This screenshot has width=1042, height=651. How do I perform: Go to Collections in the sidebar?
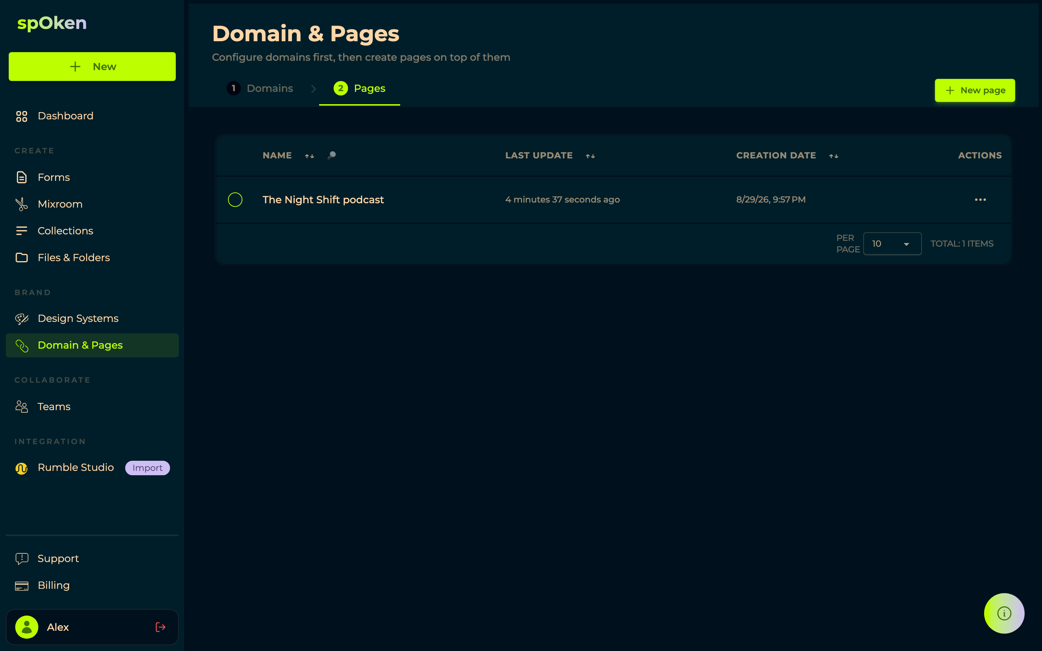pos(92,231)
